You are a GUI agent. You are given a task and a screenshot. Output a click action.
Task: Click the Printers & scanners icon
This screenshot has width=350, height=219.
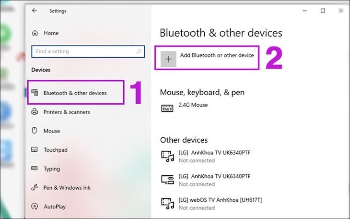35,112
